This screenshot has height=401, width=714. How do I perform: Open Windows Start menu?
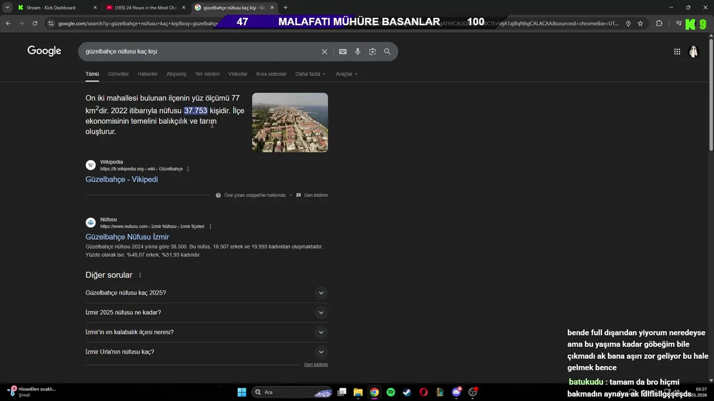coord(242,392)
